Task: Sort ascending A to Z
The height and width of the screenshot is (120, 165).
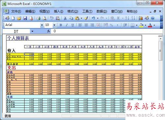Action: (127, 18)
